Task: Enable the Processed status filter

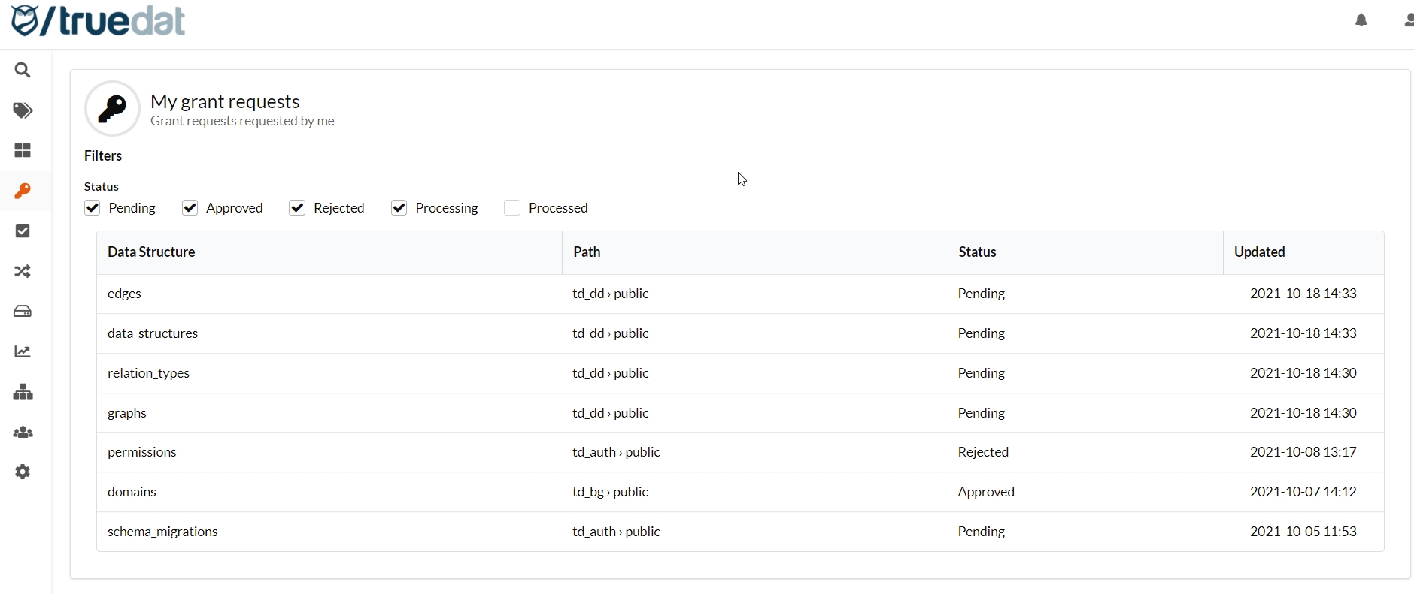Action: (x=512, y=208)
